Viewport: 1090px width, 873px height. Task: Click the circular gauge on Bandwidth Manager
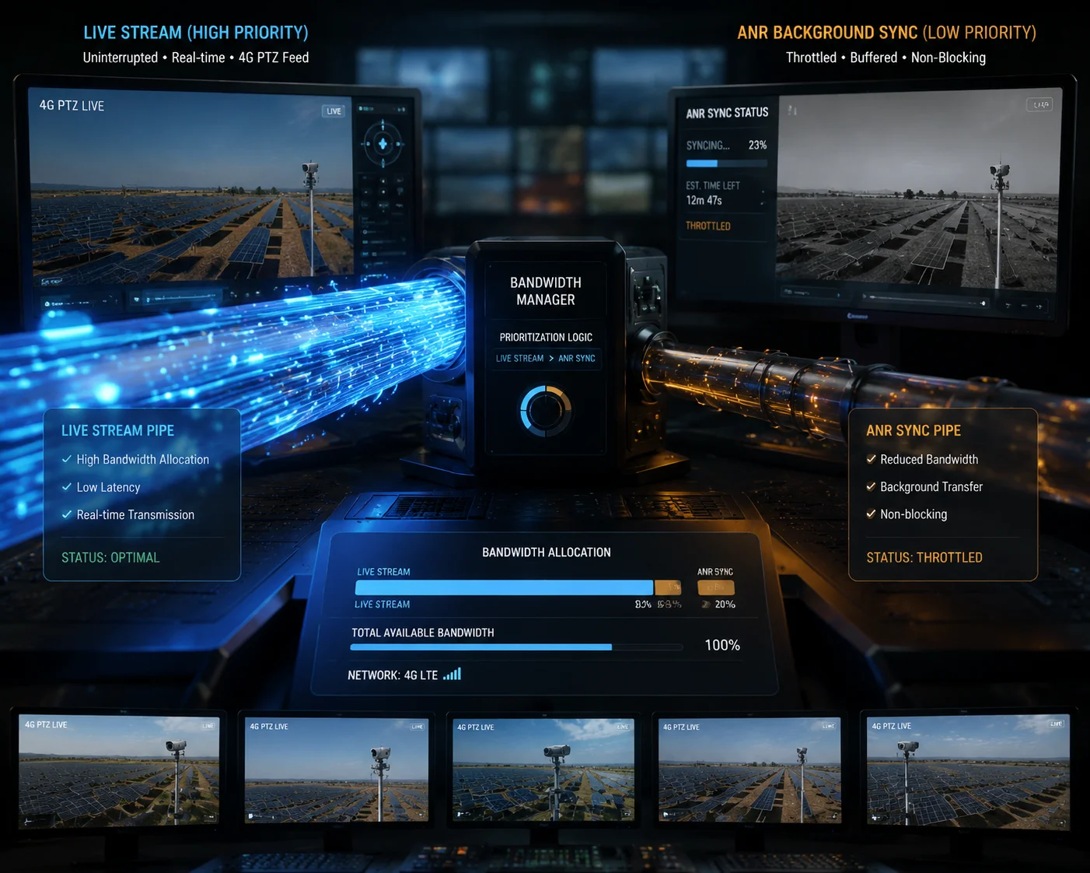(546, 409)
